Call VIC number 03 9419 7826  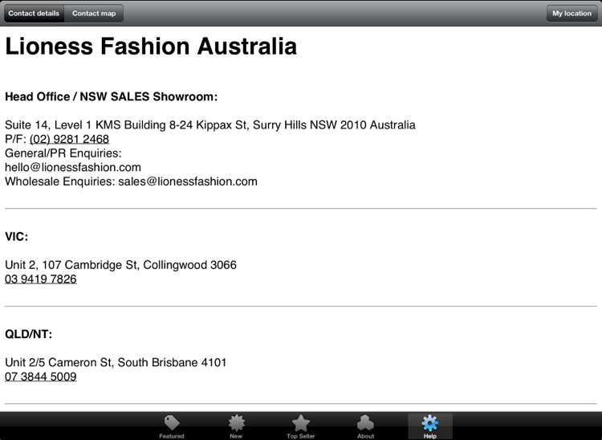(x=41, y=279)
